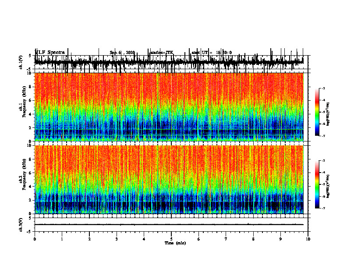The image size is (347, 268).
Task: Click the "VLF Spectra" plot title
Action: tap(50, 53)
